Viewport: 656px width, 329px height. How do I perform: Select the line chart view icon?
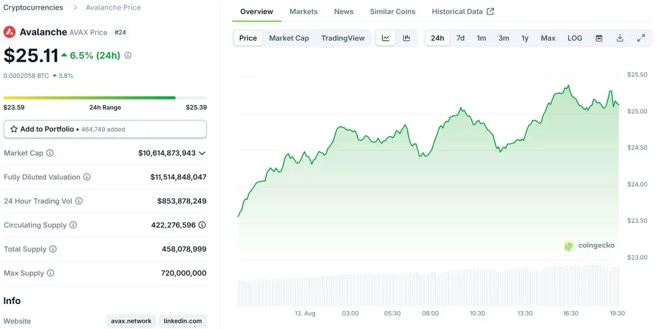(x=385, y=38)
